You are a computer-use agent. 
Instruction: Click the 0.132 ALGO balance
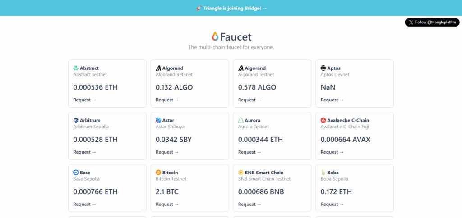click(x=175, y=87)
